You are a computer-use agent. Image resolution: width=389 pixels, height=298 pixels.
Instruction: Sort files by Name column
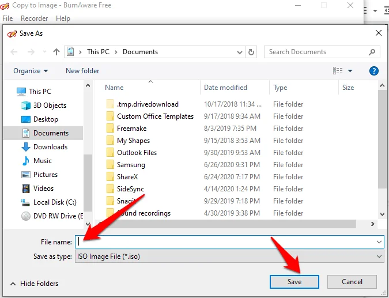pos(114,88)
